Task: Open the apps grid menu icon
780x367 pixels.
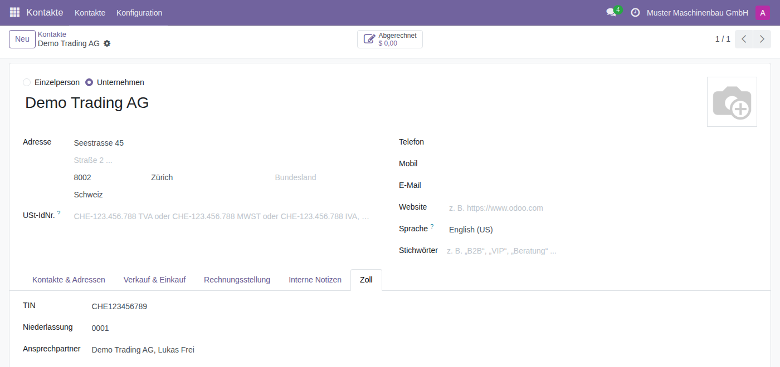Action: click(x=14, y=12)
